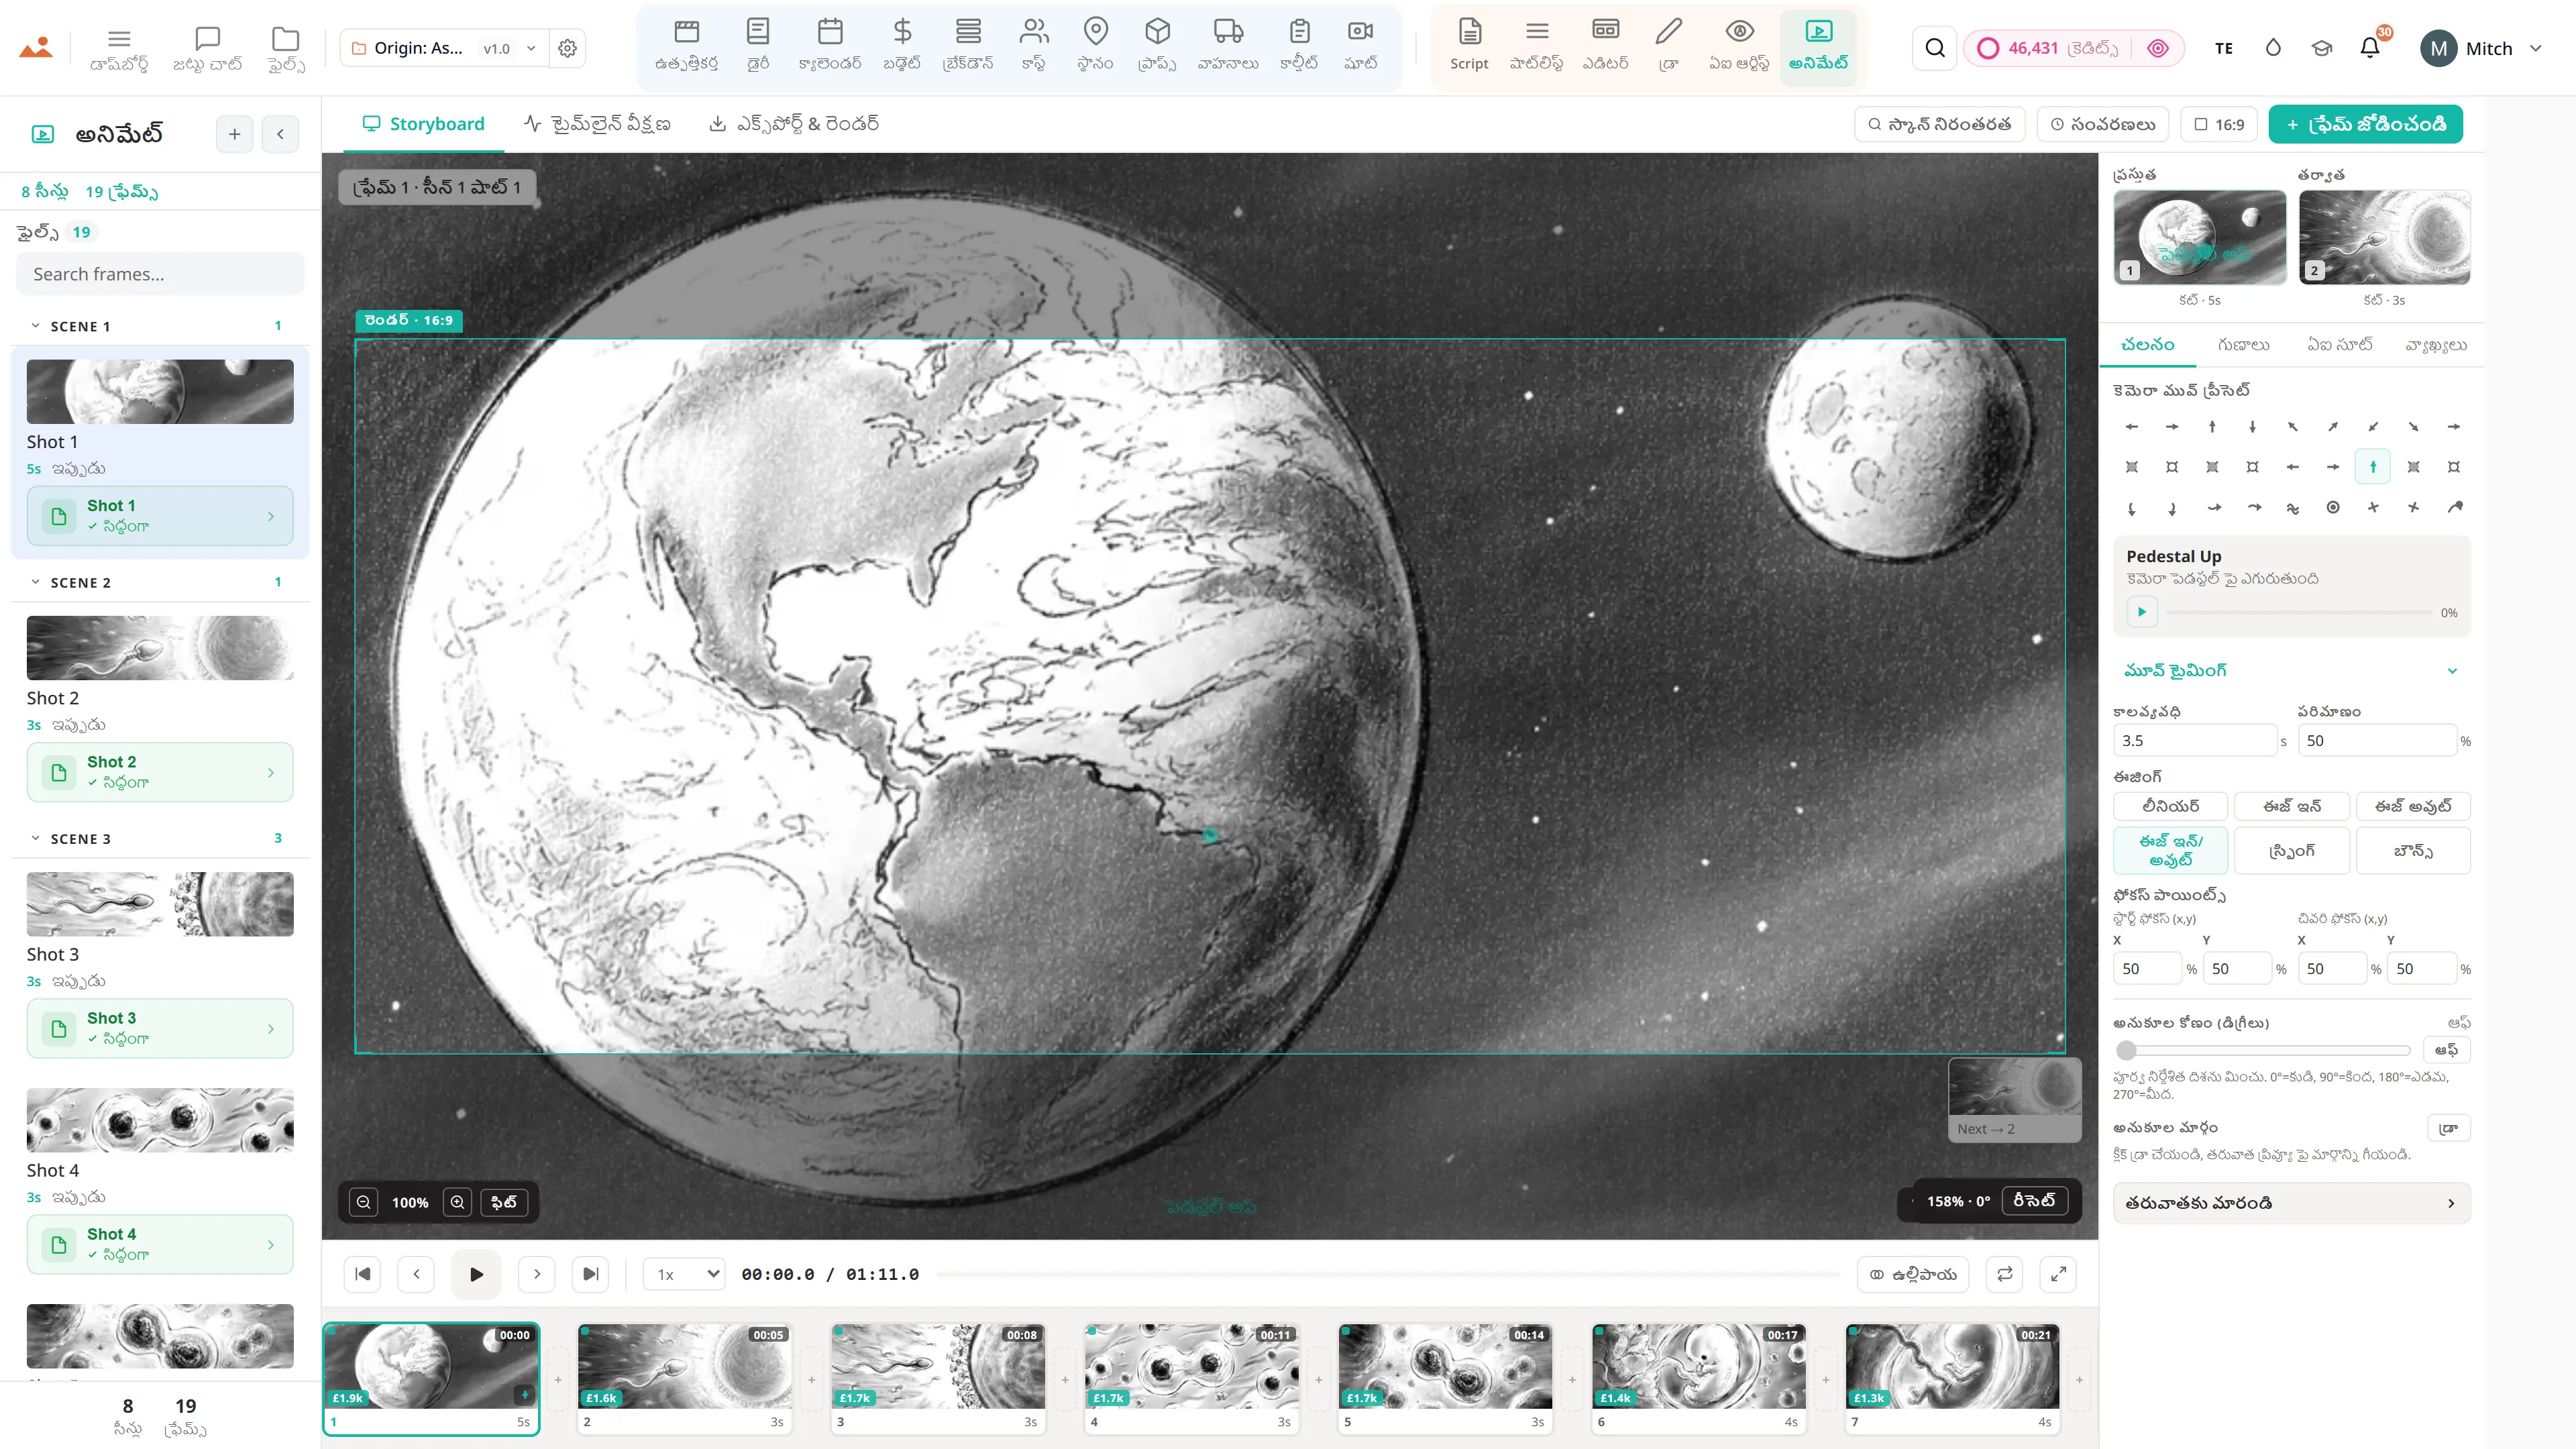Open project version v1.0 dropdown
The height and width of the screenshot is (1449, 2576).
pos(510,48)
